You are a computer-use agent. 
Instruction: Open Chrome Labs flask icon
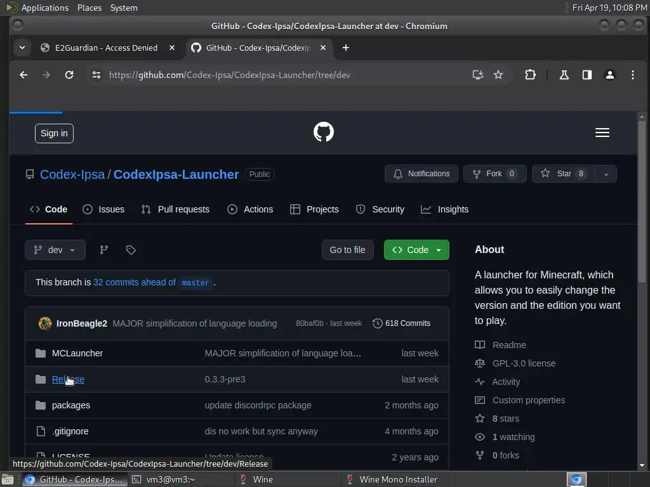[564, 75]
